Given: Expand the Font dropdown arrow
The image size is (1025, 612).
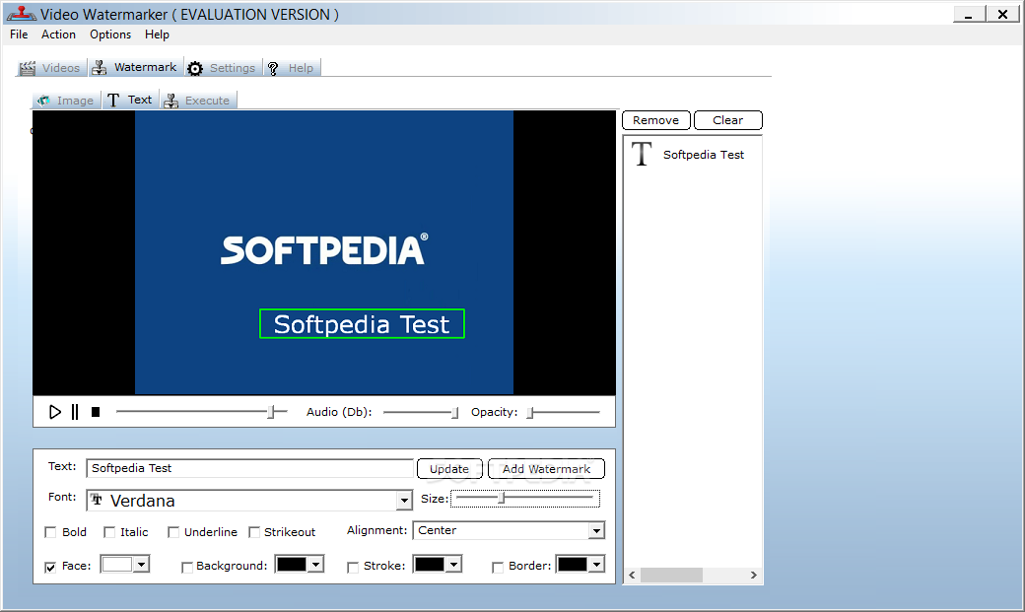Looking at the screenshot, I should click(x=405, y=501).
